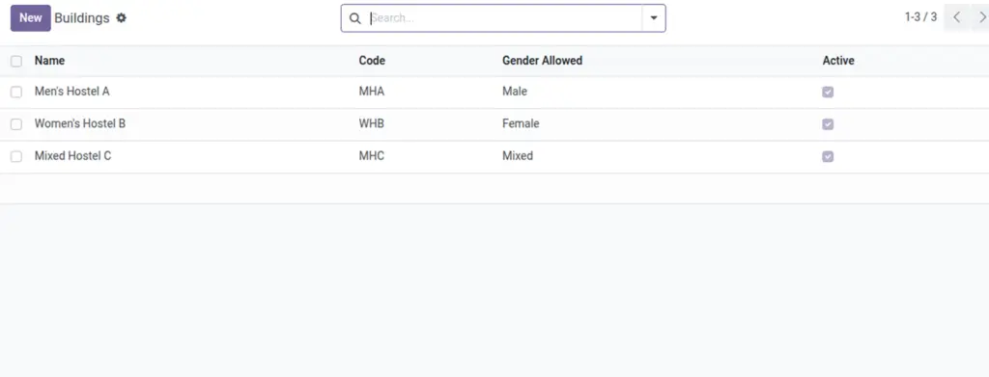Sort the list by Name column
The width and height of the screenshot is (989, 377).
click(x=49, y=61)
